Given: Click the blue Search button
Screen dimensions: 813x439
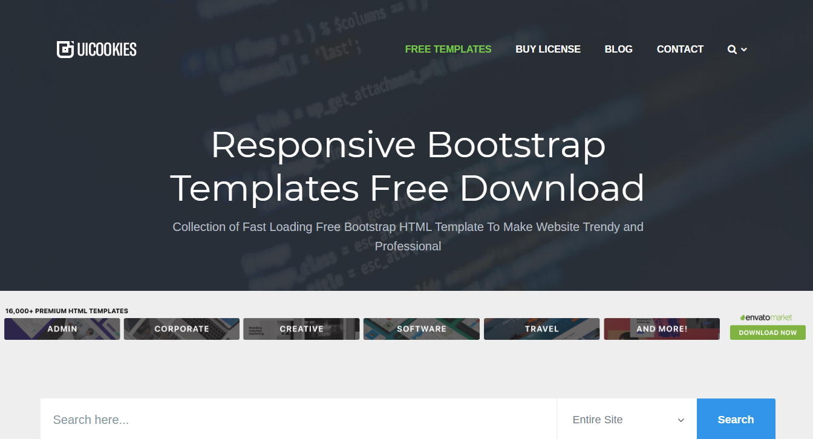Looking at the screenshot, I should [736, 420].
